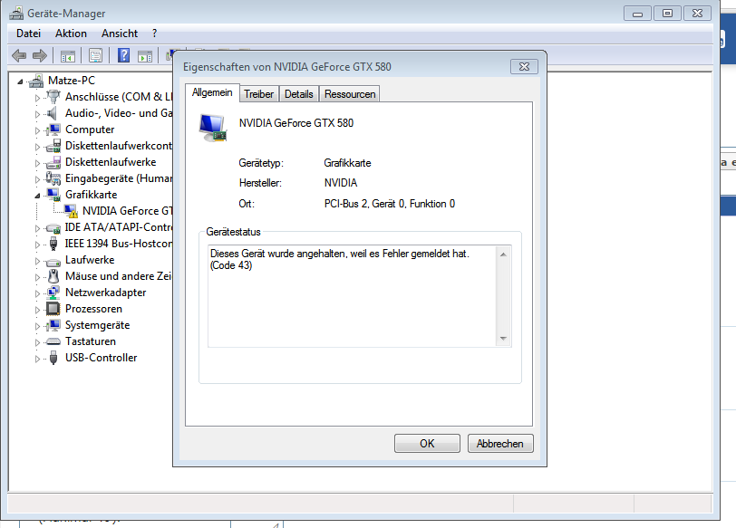Click the Mäuse und andere Zeigegeräte mouse icon
Viewport: 736px width, 528px height.
click(x=53, y=276)
